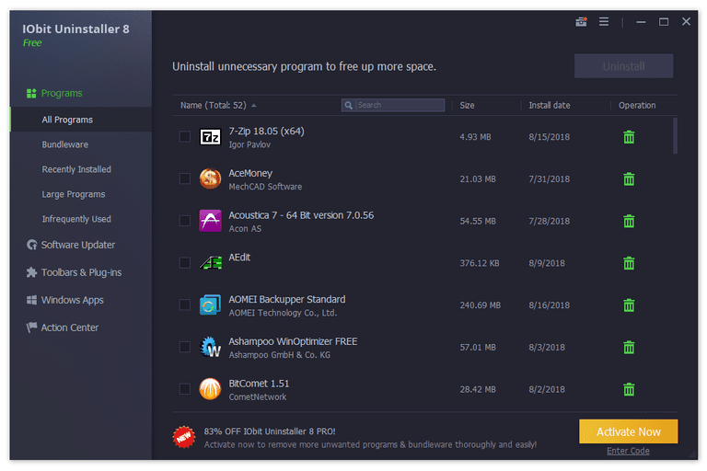This screenshot has height=471, width=707.
Task: Click the Ashampoo WinOptimizer FREE name
Action: pos(293,341)
